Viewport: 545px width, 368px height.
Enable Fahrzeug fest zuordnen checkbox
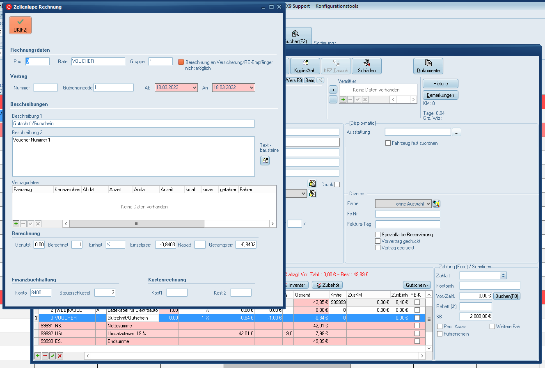[x=388, y=143]
